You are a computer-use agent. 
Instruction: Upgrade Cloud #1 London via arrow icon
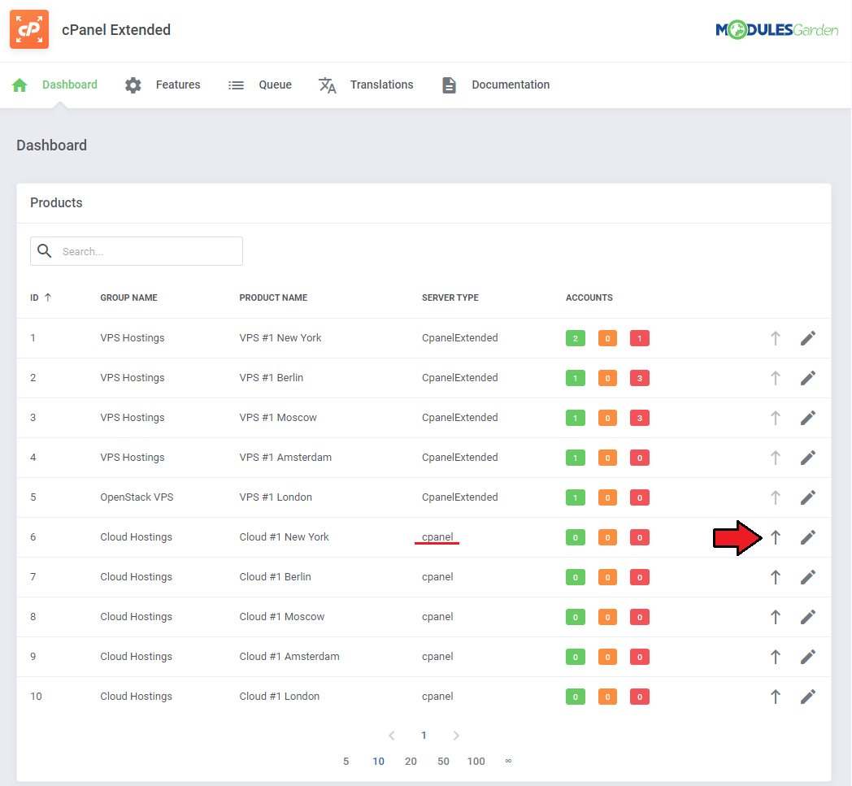tap(776, 697)
